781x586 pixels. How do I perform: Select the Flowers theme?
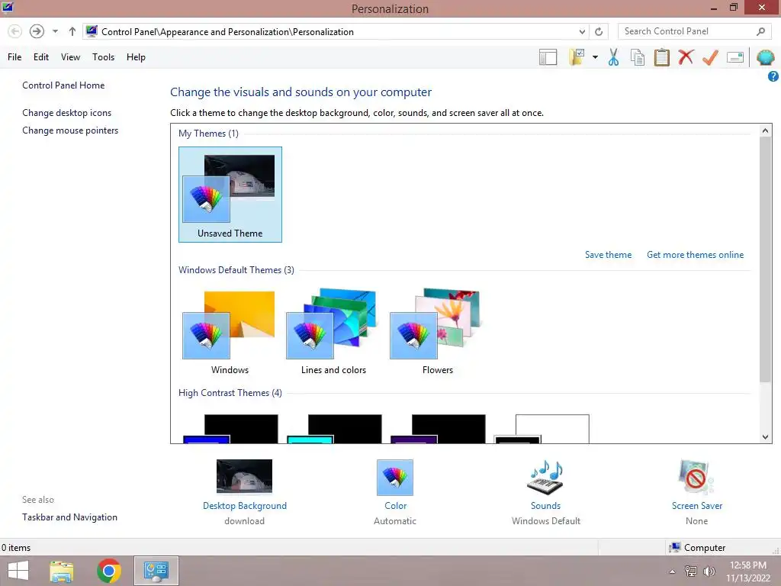[x=437, y=333]
